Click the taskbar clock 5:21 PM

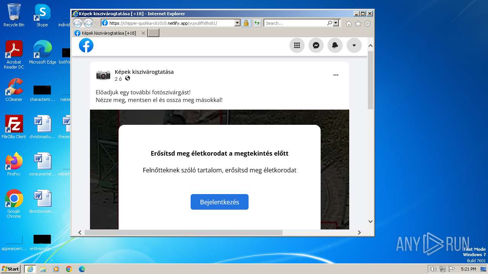[x=468, y=269]
